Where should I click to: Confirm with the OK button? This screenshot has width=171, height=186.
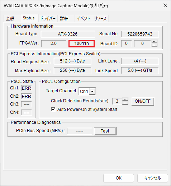[119, 178]
